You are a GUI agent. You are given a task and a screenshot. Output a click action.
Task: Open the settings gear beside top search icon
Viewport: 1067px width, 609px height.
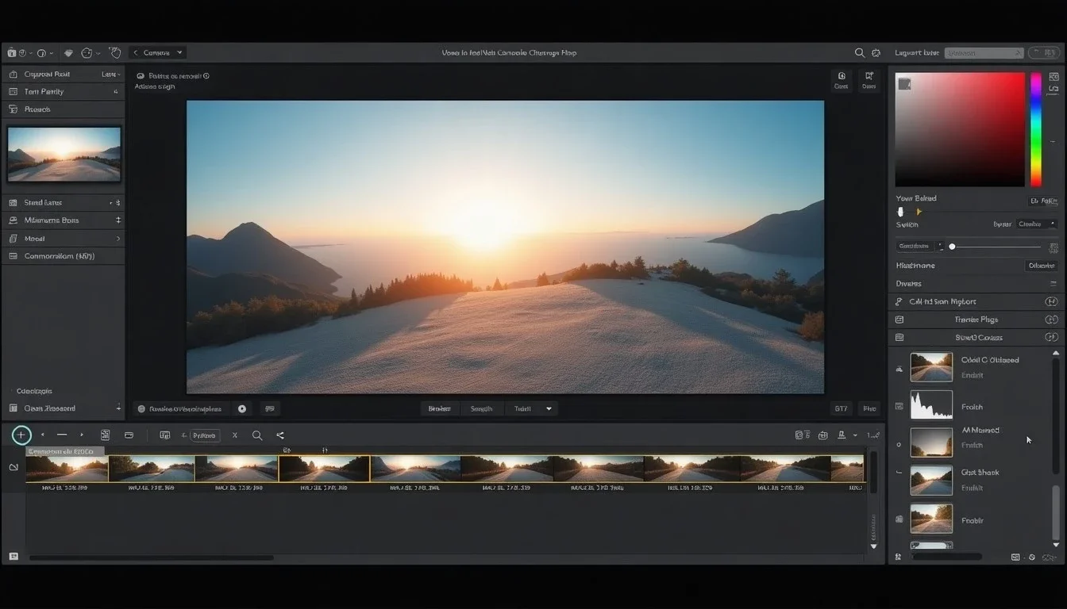click(x=876, y=53)
